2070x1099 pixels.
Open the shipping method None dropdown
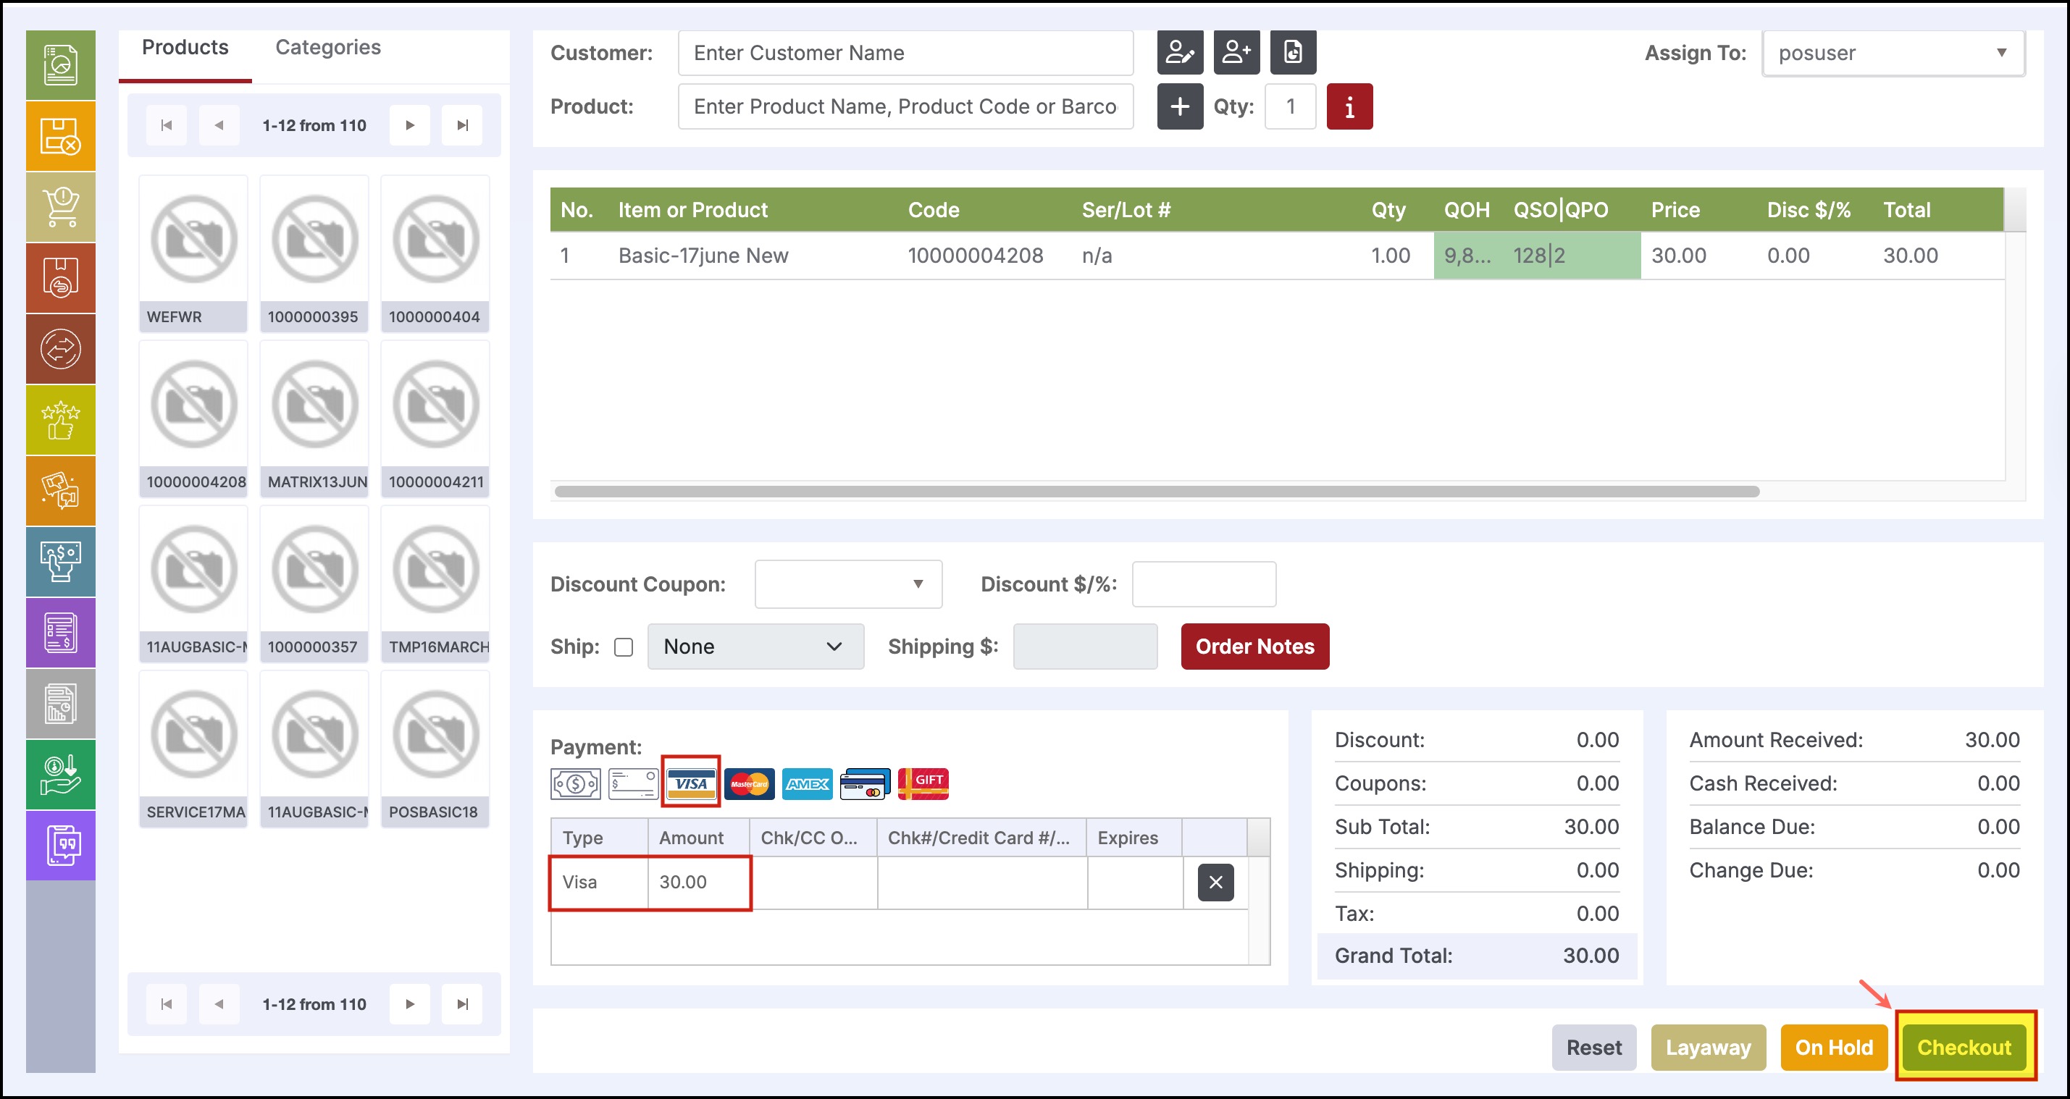[755, 647]
